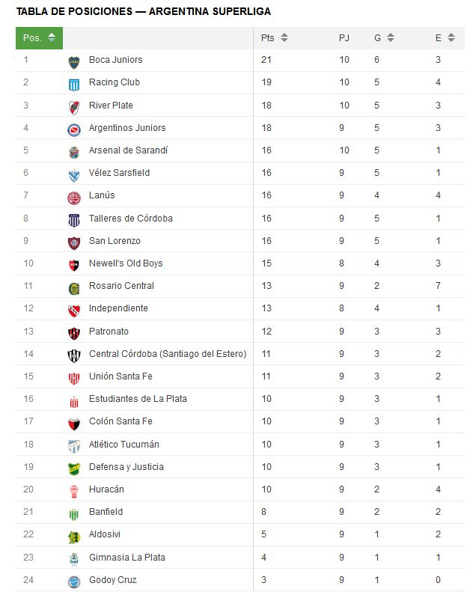
Task: Select the green Pos. header cell
Action: coord(39,38)
